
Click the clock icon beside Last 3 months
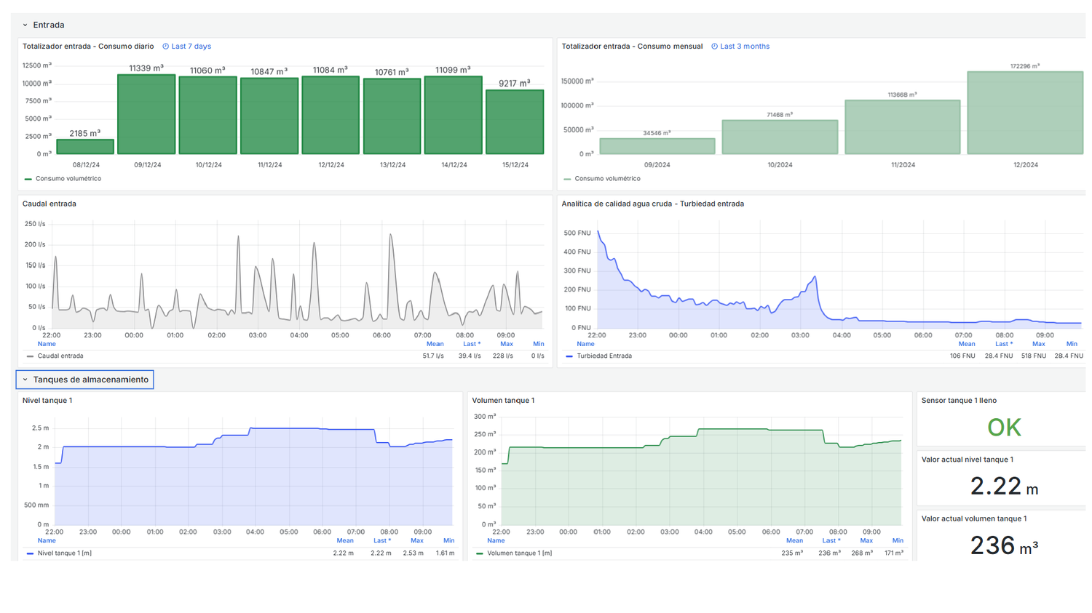[714, 47]
